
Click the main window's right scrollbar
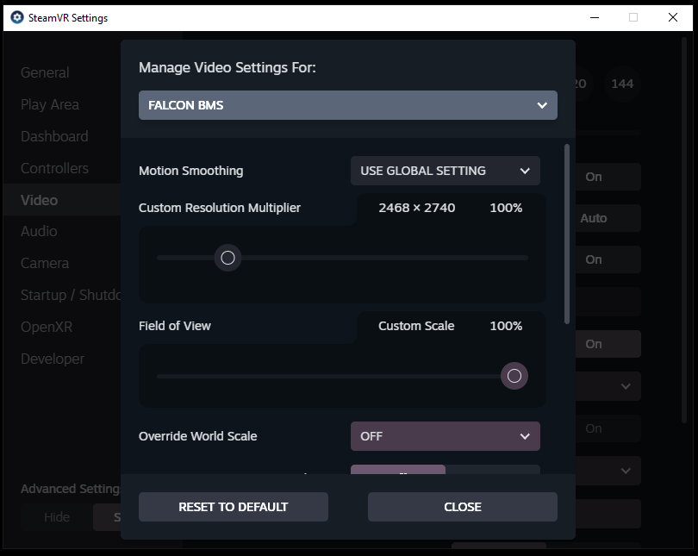coord(684,230)
